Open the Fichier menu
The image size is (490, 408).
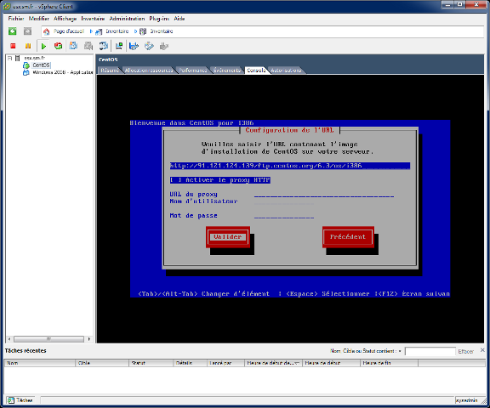[16, 19]
